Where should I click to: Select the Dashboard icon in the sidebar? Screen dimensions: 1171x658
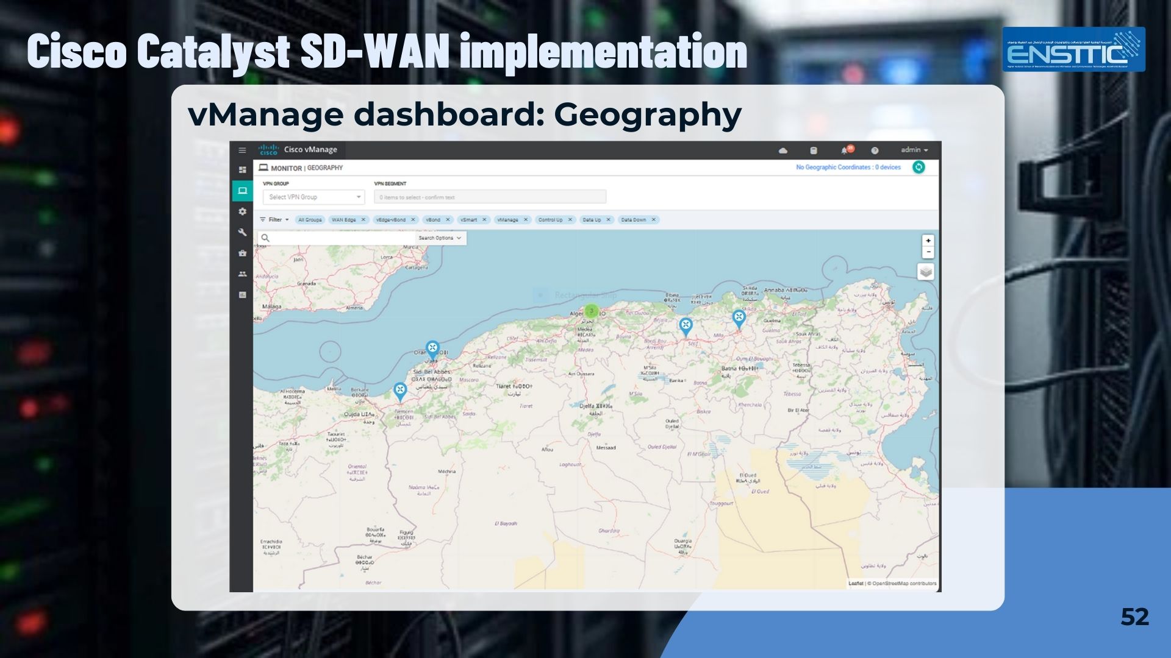(x=242, y=169)
